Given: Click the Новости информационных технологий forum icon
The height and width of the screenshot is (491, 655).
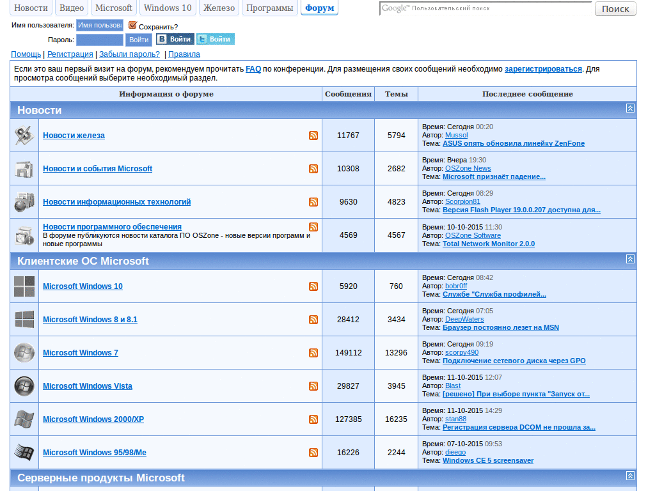Looking at the screenshot, I should 24,202.
